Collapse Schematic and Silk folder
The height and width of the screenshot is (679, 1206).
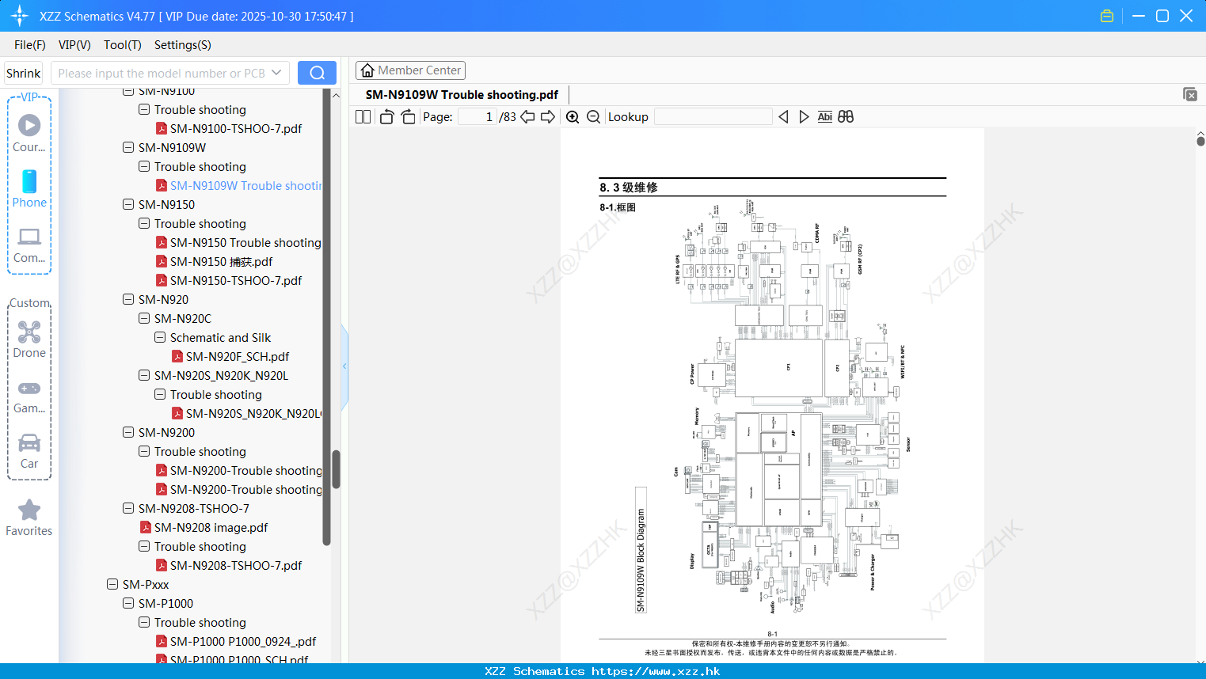tap(160, 337)
